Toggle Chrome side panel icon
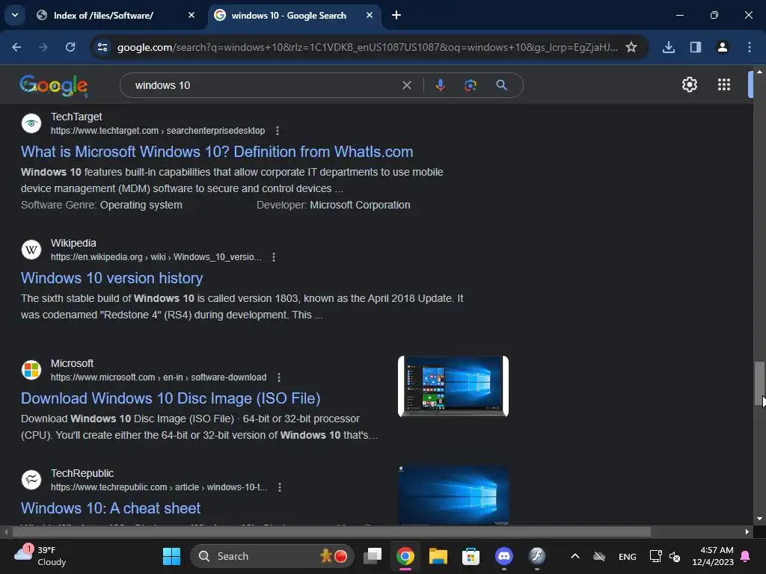766x574 pixels. pos(696,47)
